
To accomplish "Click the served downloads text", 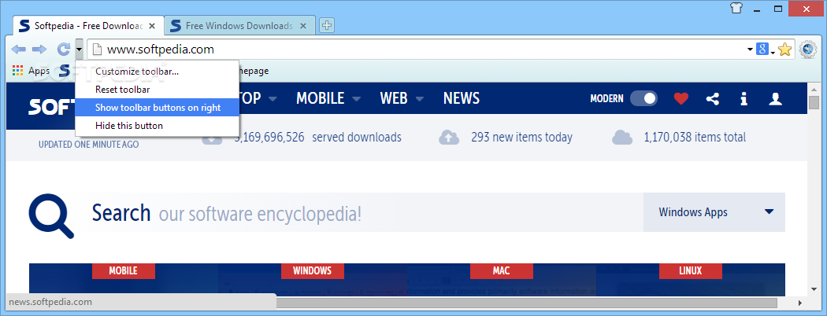I will (357, 138).
